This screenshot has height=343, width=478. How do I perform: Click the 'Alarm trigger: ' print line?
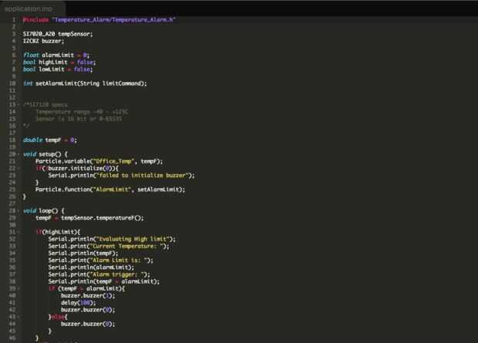(99, 274)
